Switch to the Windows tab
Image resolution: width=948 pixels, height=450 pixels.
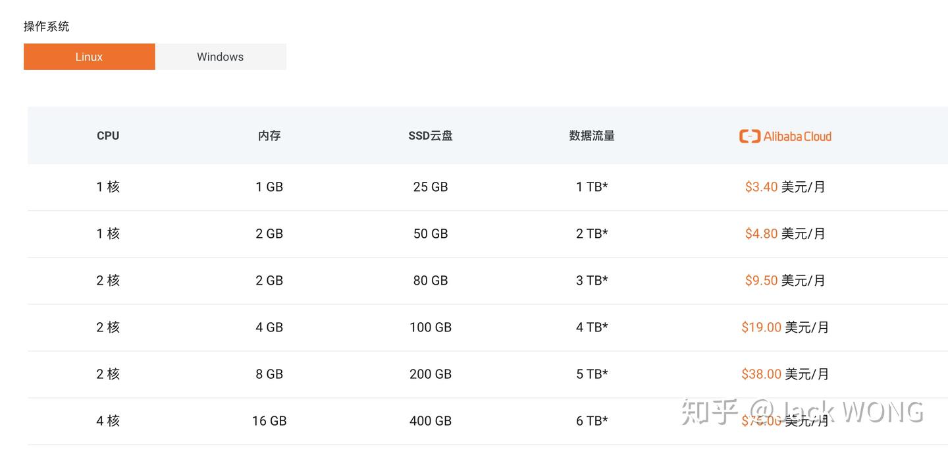coord(220,57)
